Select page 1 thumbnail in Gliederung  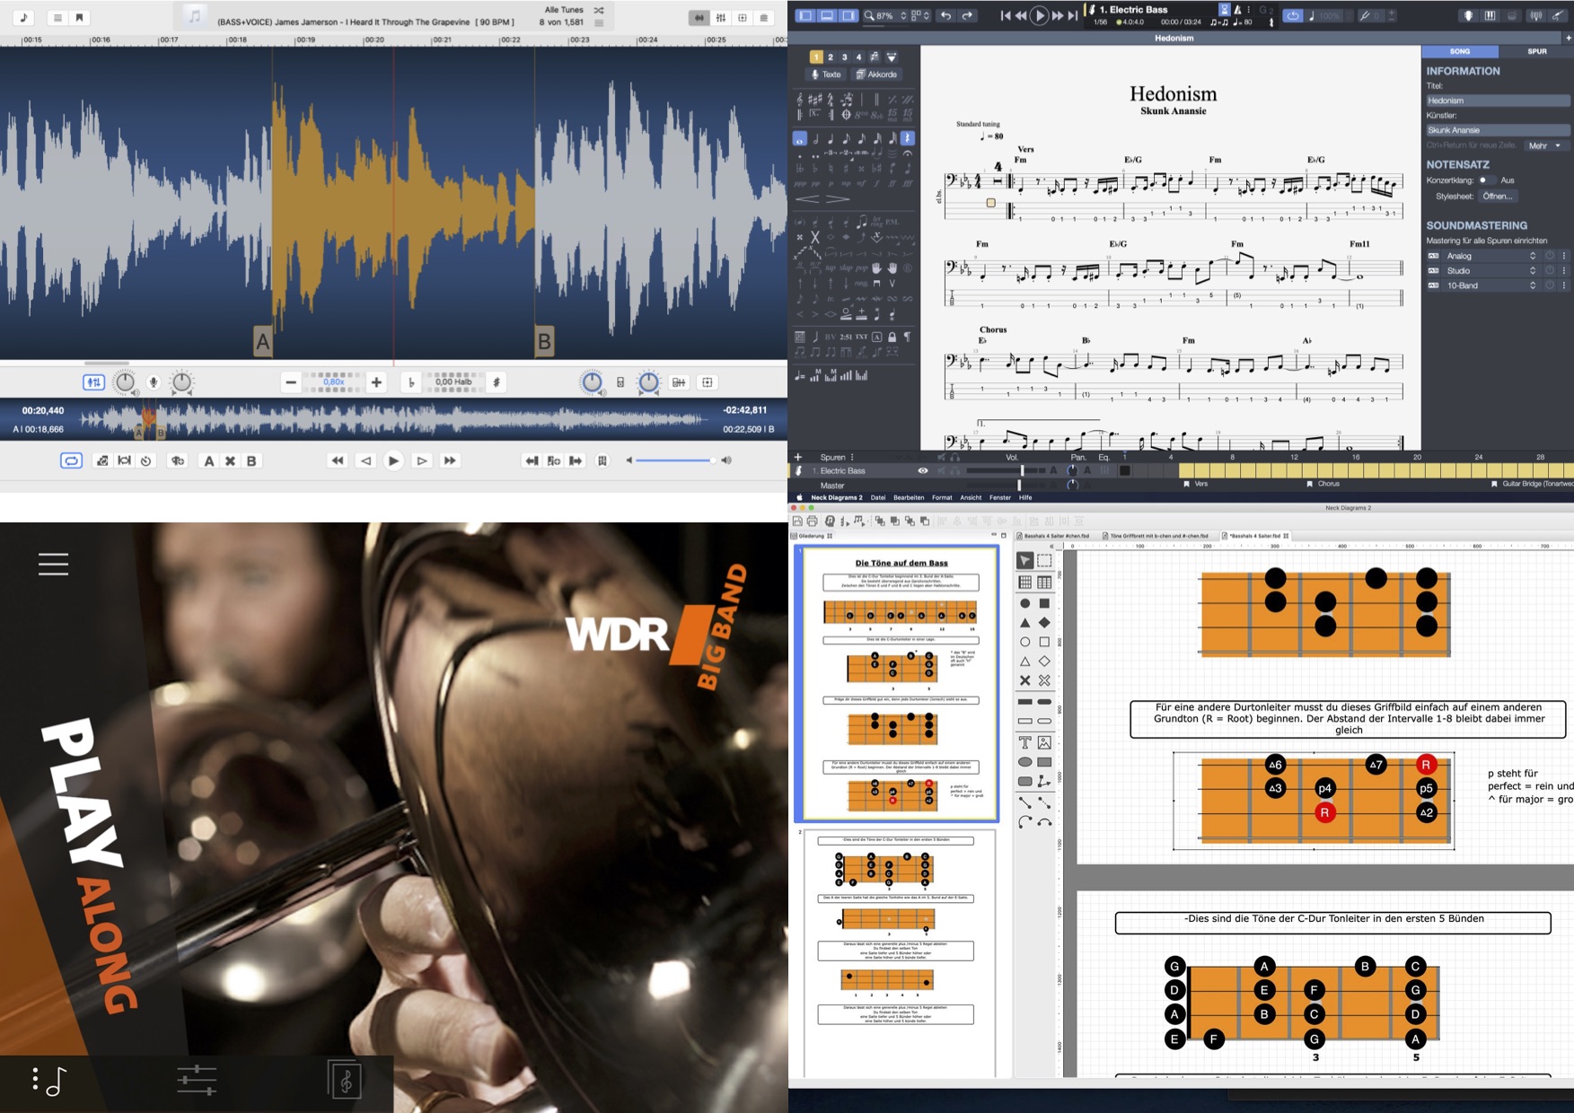point(897,684)
